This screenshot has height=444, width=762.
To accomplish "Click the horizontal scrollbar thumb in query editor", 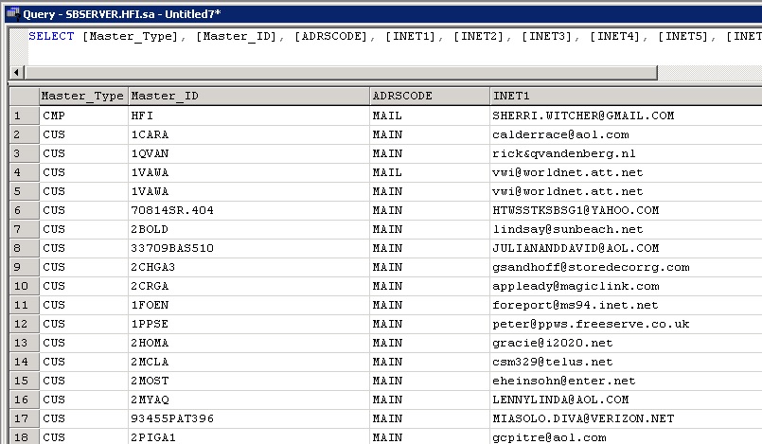I will click(341, 72).
